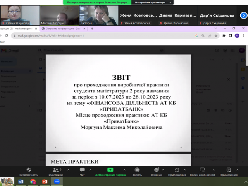Open the Zoom Chat panel
The width and height of the screenshot is (248, 186).
tap(82, 172)
